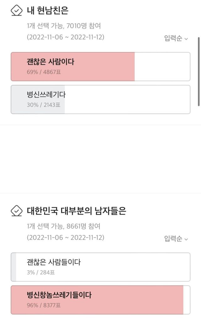Click the first poll's date range 2022-11-06 ~ 2022-11-12
201x321 pixels.
[x=65, y=37]
